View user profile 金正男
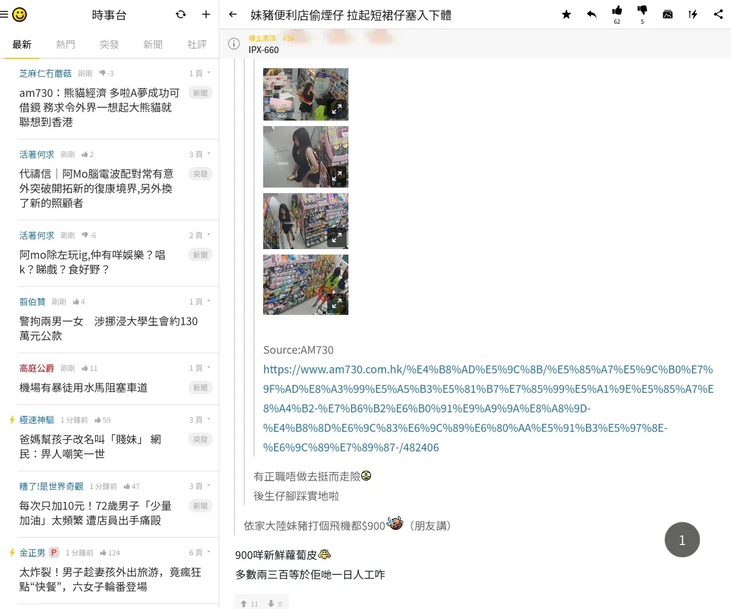731x609 pixels. pos(32,552)
